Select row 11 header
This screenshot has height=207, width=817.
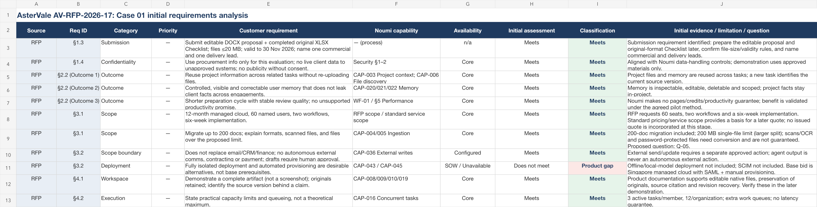click(x=8, y=168)
